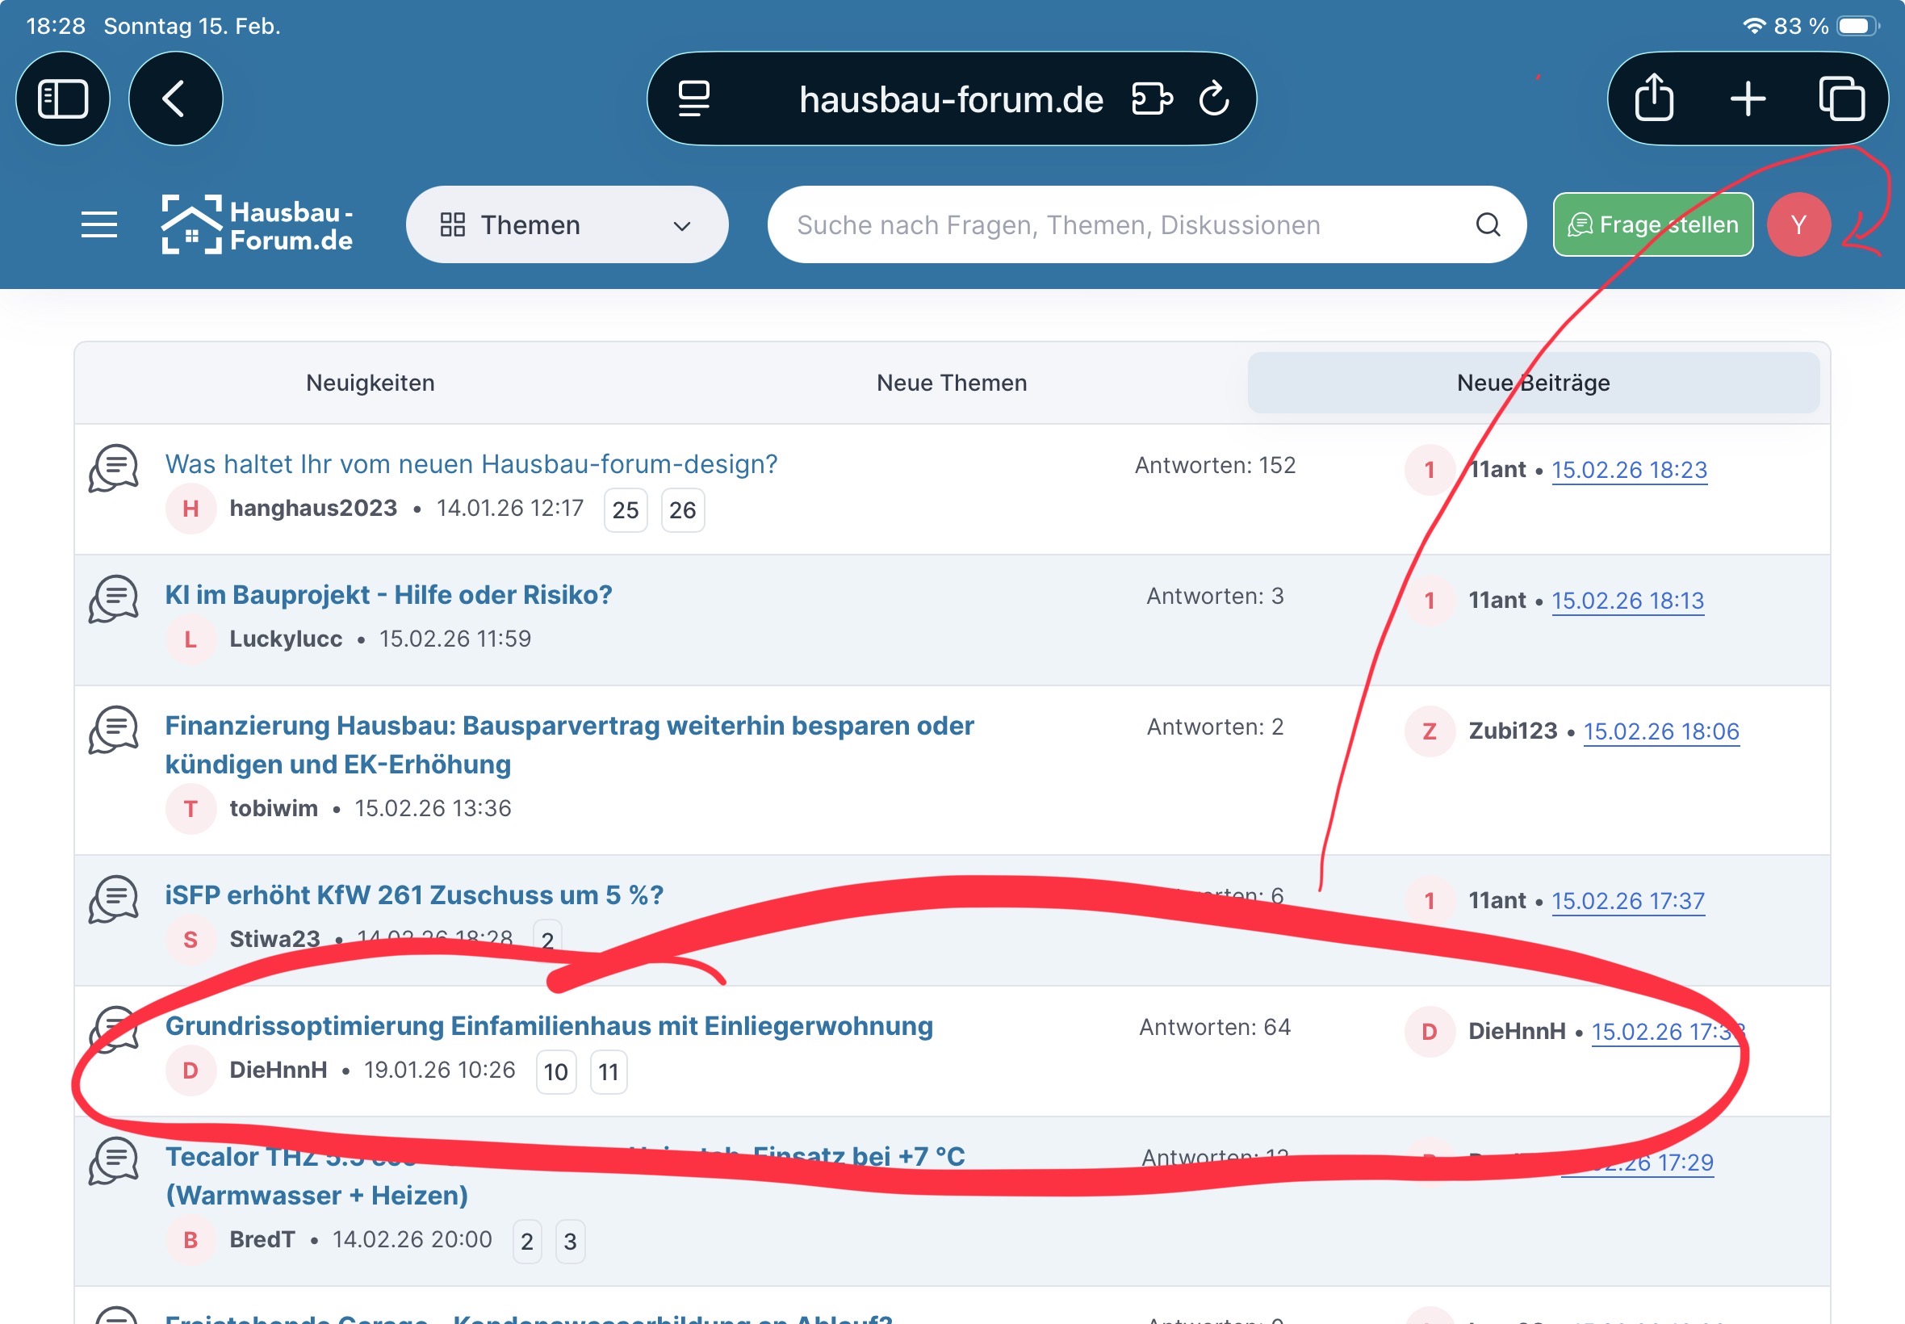Viewport: 1905px width, 1324px height.
Task: Go back with the browser back arrow
Action: pos(175,98)
